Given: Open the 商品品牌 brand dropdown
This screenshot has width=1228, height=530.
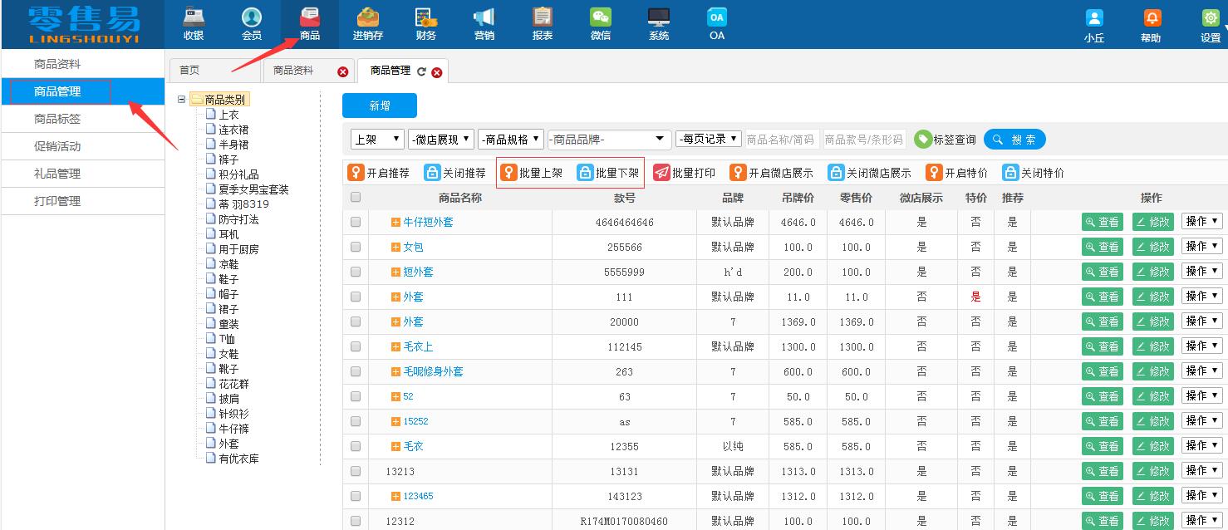Looking at the screenshot, I should (x=609, y=139).
